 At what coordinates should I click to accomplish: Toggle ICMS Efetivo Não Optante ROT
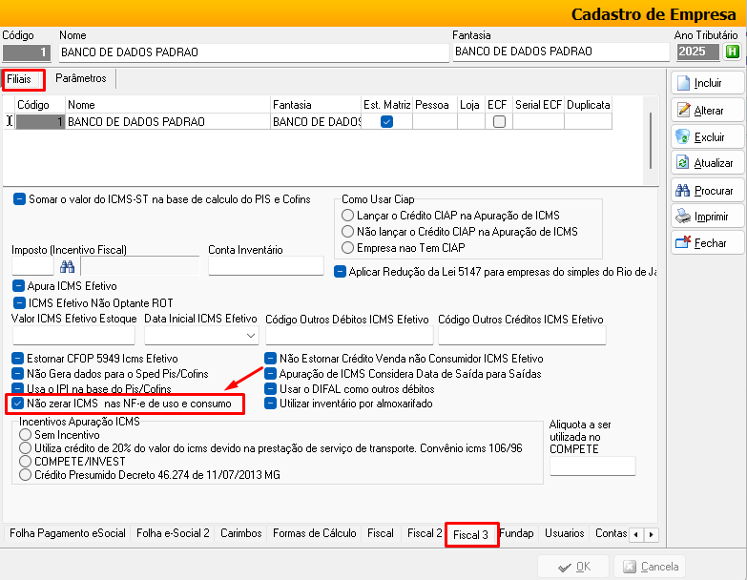[19, 302]
